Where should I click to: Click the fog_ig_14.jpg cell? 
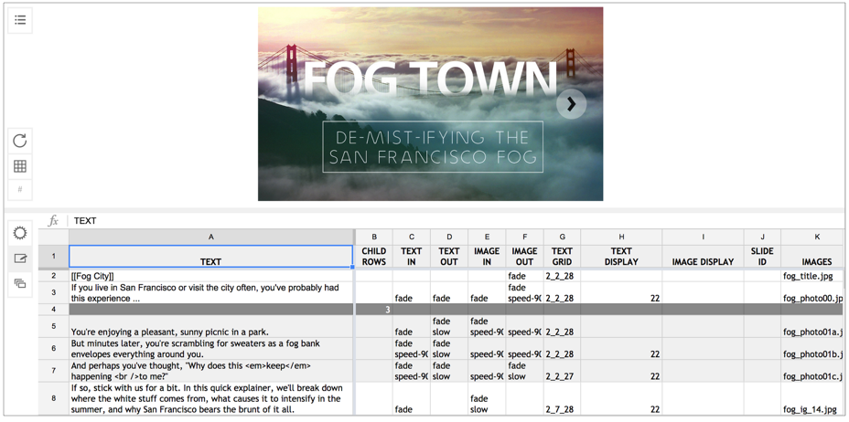(812, 398)
